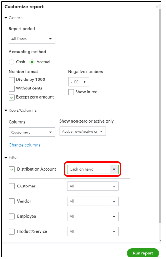Click the Employee All field
This screenshot has width=166, height=259.
[88, 217]
